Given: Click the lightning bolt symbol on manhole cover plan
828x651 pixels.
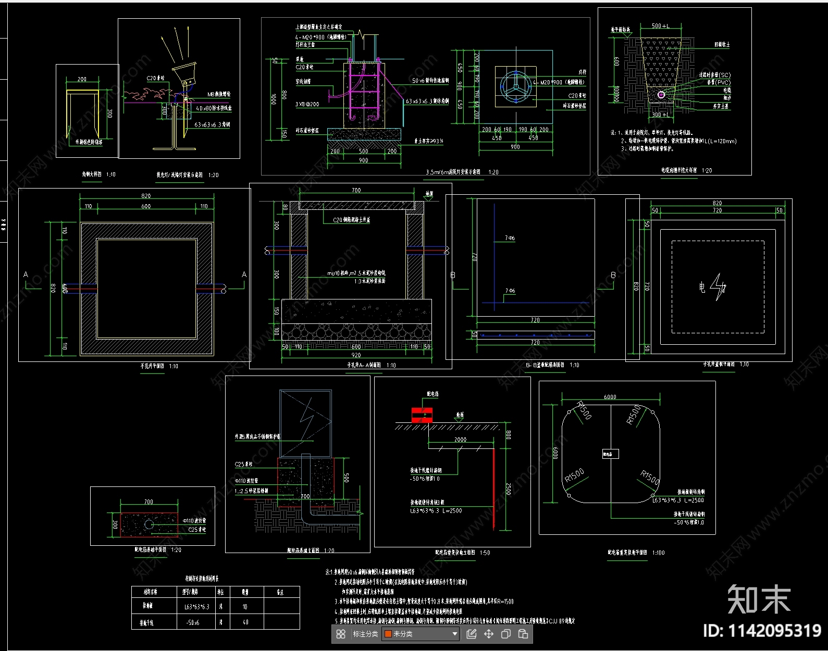Looking at the screenshot, I should click(x=719, y=287).
